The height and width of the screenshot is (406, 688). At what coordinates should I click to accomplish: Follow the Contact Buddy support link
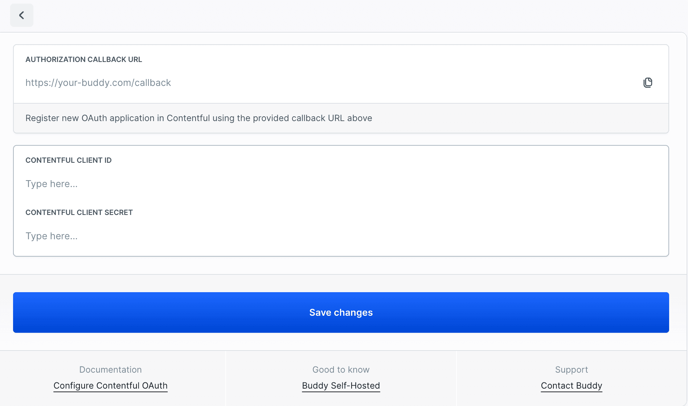(571, 386)
